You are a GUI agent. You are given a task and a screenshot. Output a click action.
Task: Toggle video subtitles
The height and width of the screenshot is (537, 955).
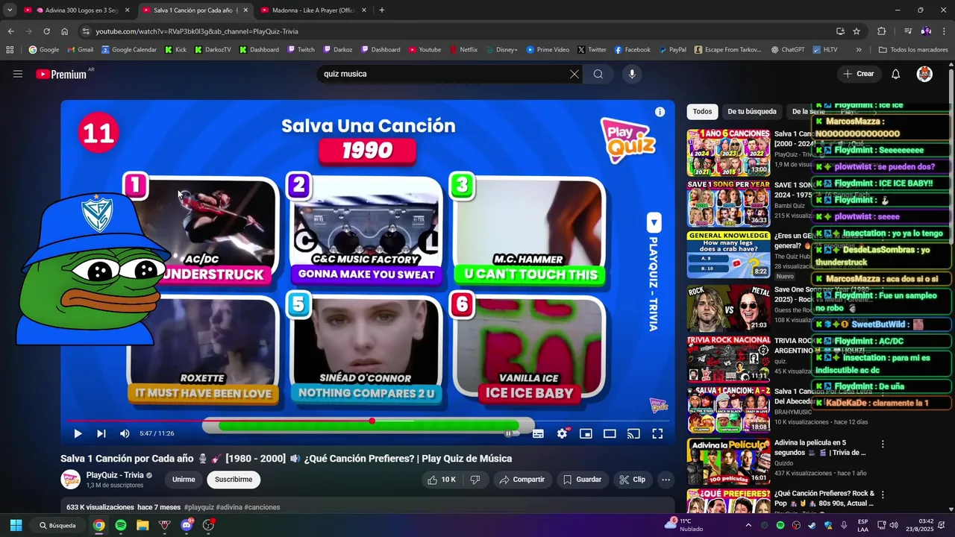pyautogui.click(x=538, y=433)
